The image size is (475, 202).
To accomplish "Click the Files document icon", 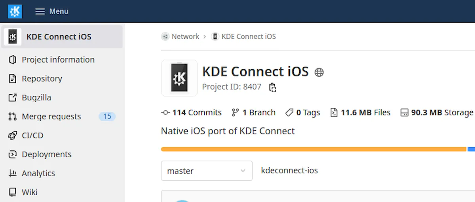I will [x=334, y=112].
